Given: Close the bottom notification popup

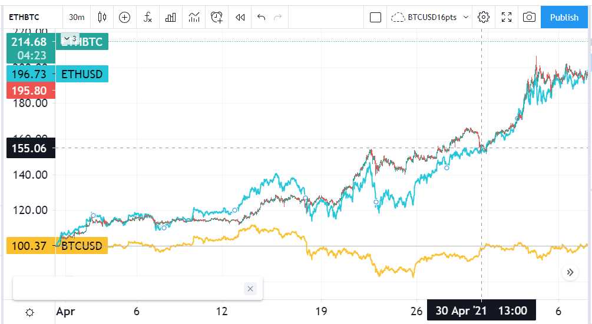Looking at the screenshot, I should click(x=250, y=289).
